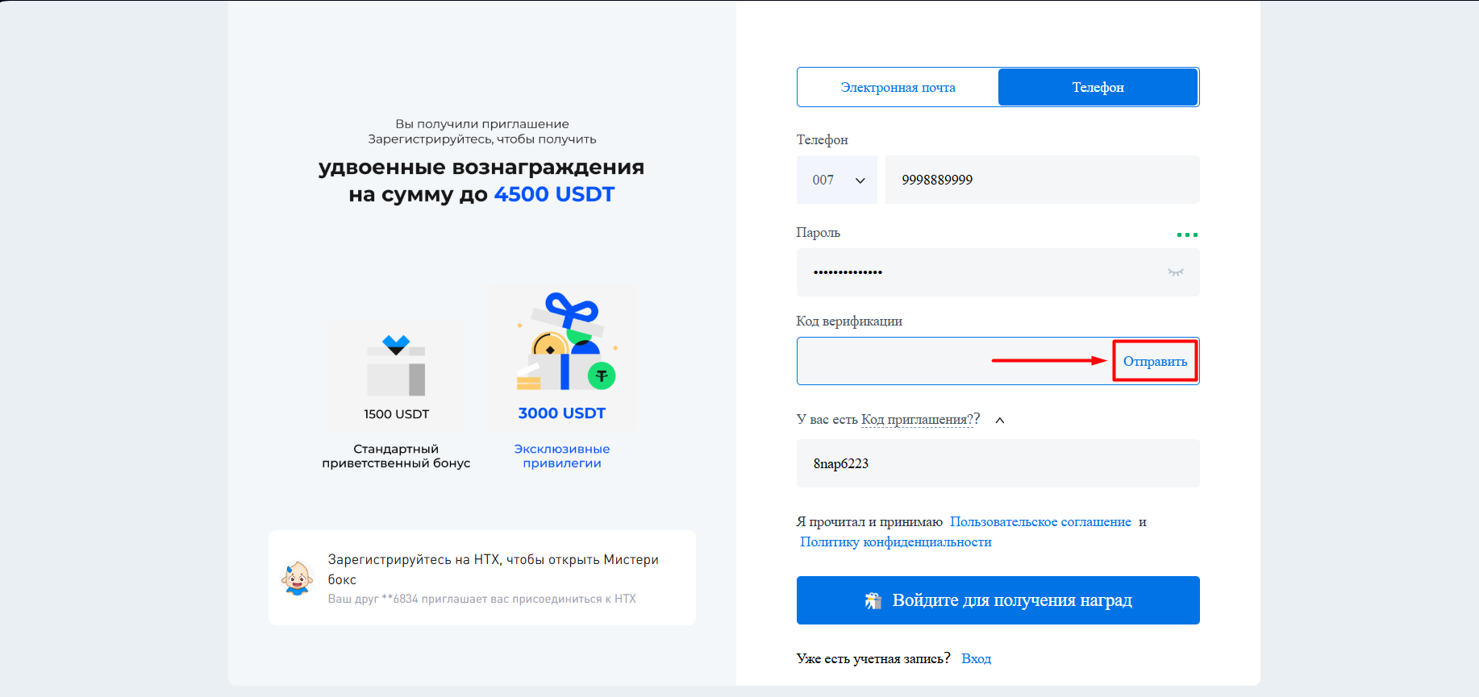Click the phone number input field

click(x=1042, y=180)
